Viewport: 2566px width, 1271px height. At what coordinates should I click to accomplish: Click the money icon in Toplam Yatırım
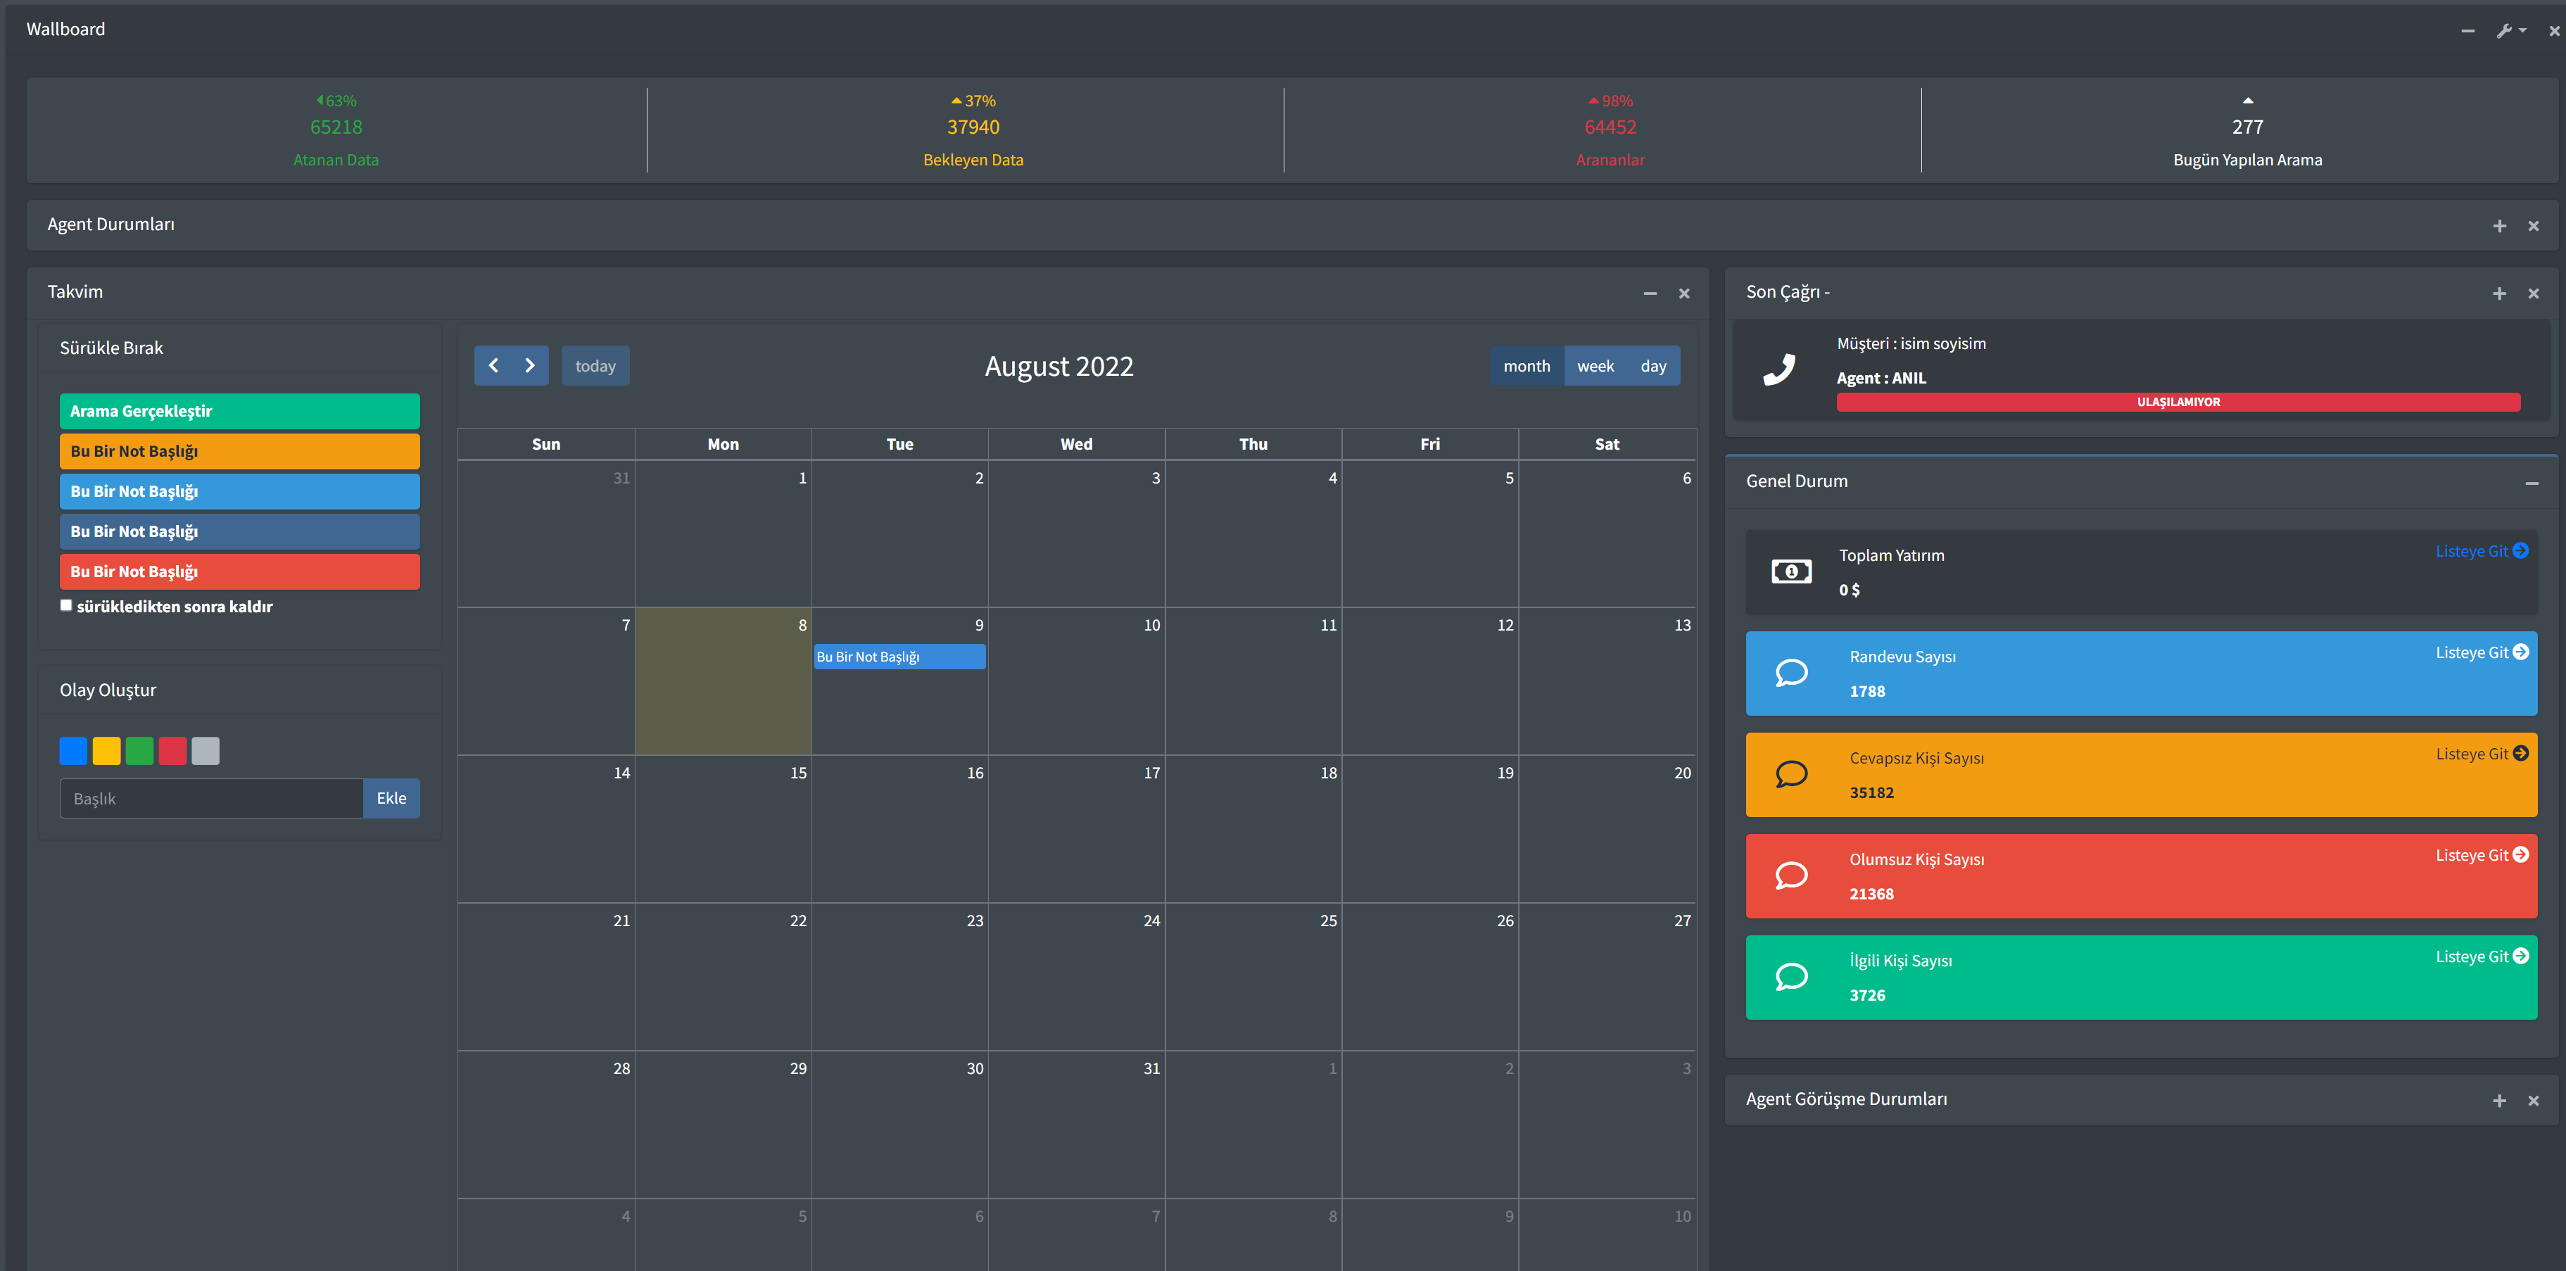1791,571
